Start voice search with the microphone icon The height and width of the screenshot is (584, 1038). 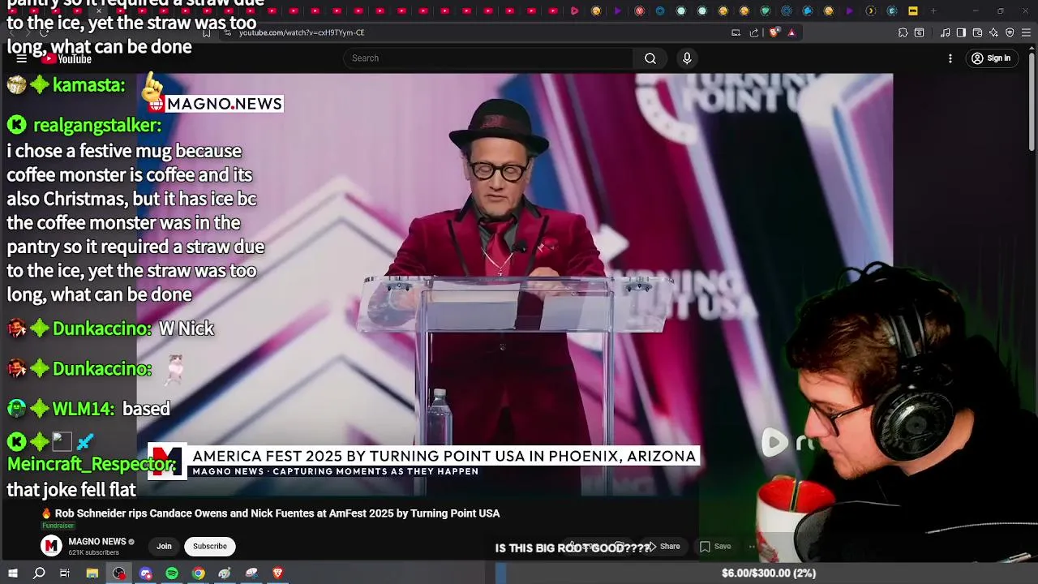tap(687, 58)
